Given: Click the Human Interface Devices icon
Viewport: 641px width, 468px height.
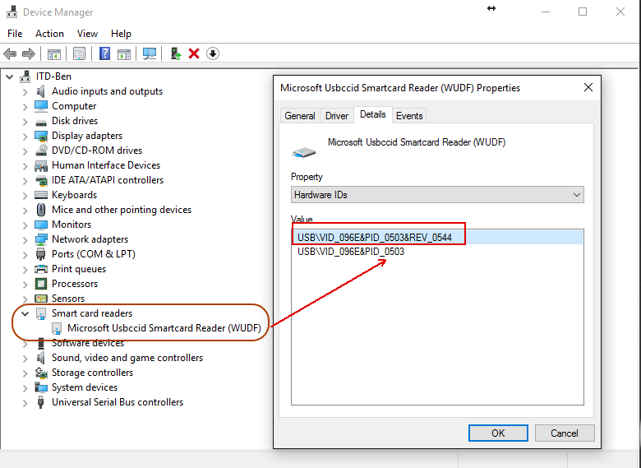Looking at the screenshot, I should (41, 165).
